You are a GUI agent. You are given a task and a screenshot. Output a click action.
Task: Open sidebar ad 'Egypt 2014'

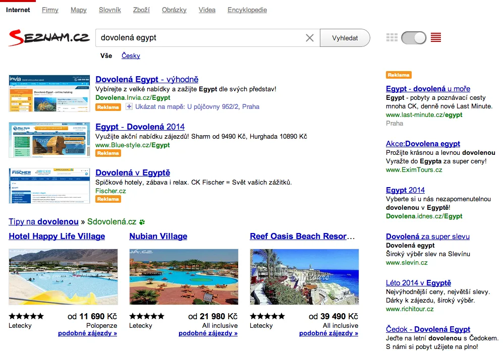point(405,190)
